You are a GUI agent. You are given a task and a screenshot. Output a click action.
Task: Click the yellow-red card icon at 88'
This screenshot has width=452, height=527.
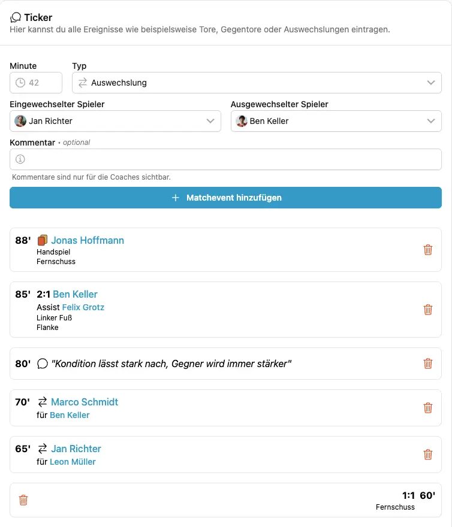tap(42, 241)
